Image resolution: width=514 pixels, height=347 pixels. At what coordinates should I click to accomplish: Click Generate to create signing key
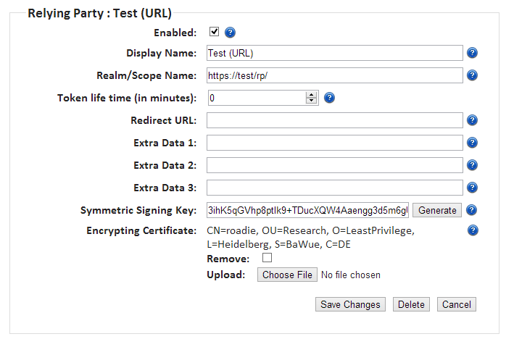coord(437,210)
